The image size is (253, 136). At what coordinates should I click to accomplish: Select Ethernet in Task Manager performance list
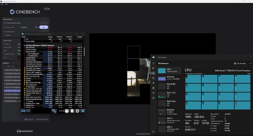tap(169, 112)
